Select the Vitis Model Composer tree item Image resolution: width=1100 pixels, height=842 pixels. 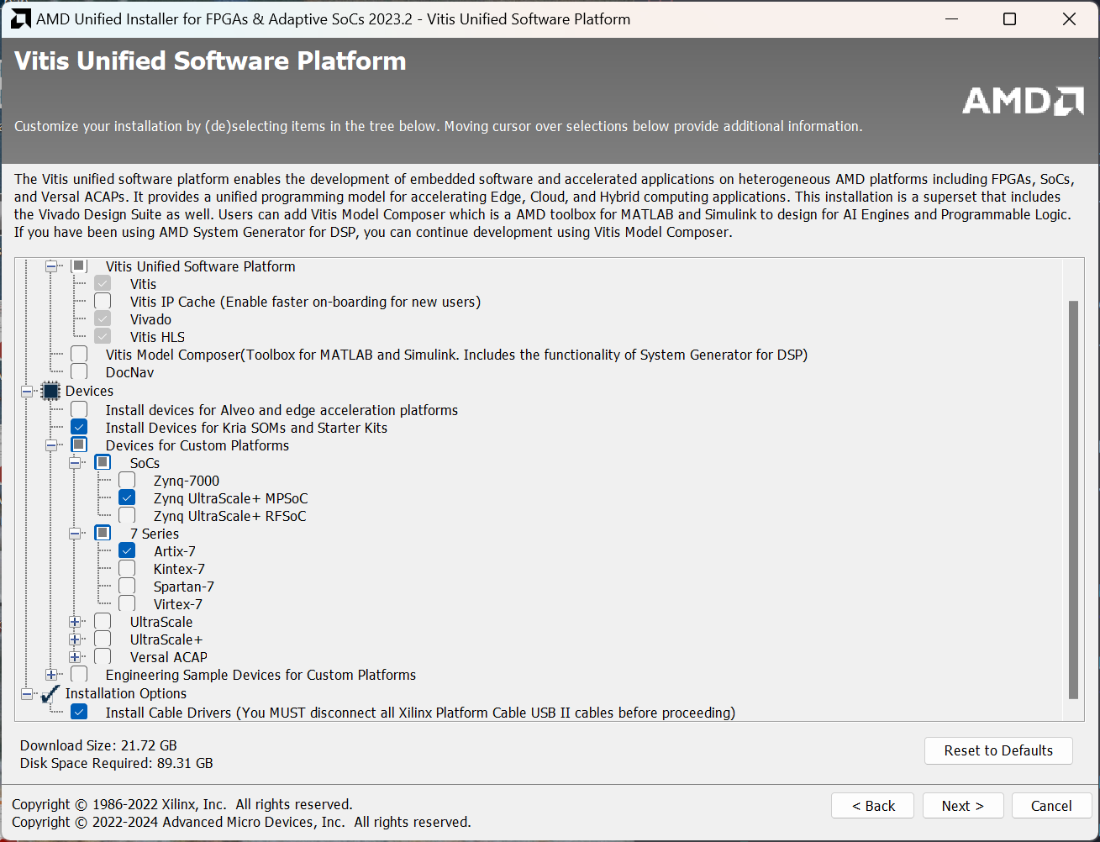point(455,355)
